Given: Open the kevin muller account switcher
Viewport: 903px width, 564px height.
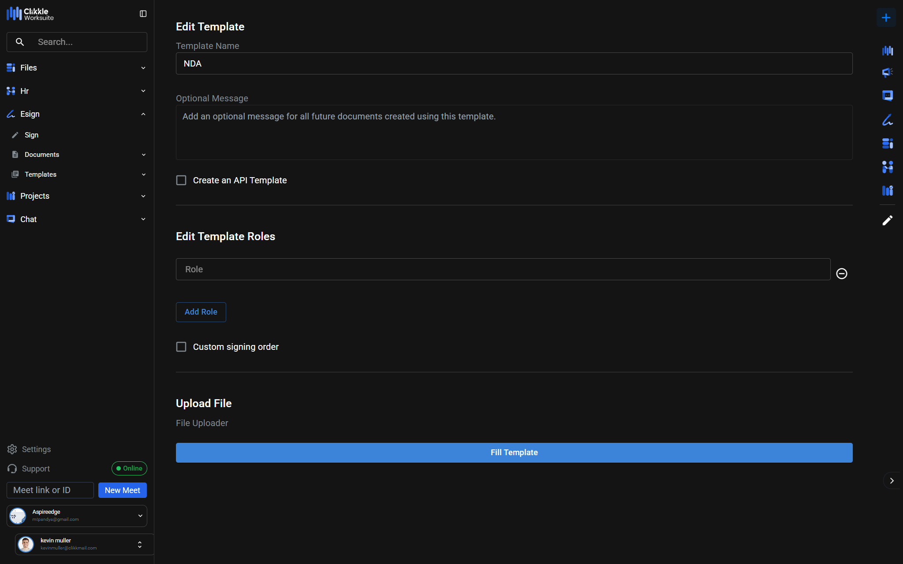Looking at the screenshot, I should click(x=139, y=545).
